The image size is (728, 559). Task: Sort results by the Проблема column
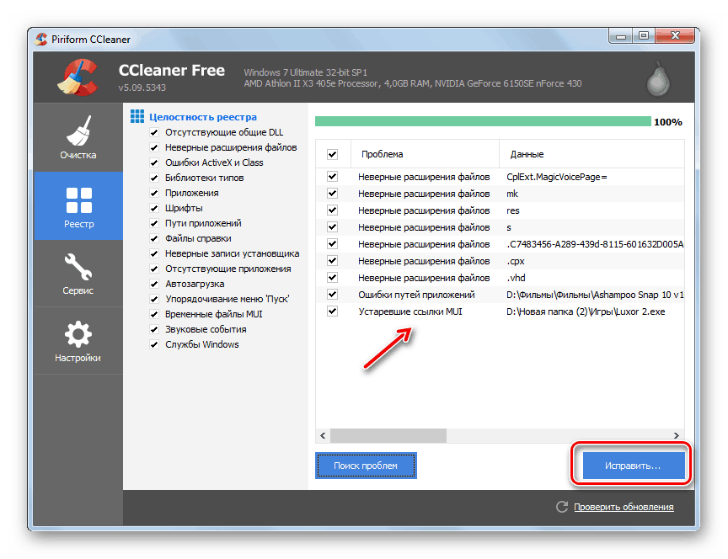click(x=425, y=154)
